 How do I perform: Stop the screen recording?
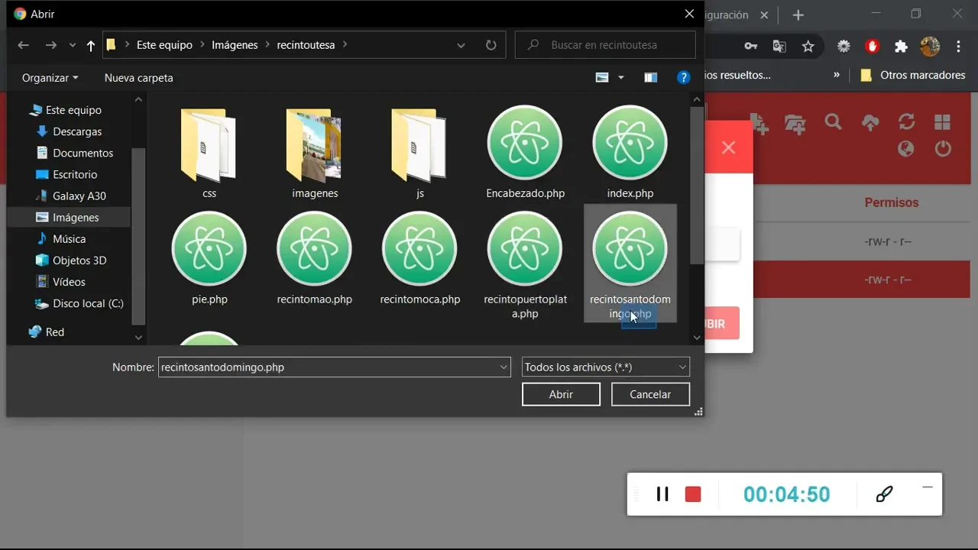(693, 494)
